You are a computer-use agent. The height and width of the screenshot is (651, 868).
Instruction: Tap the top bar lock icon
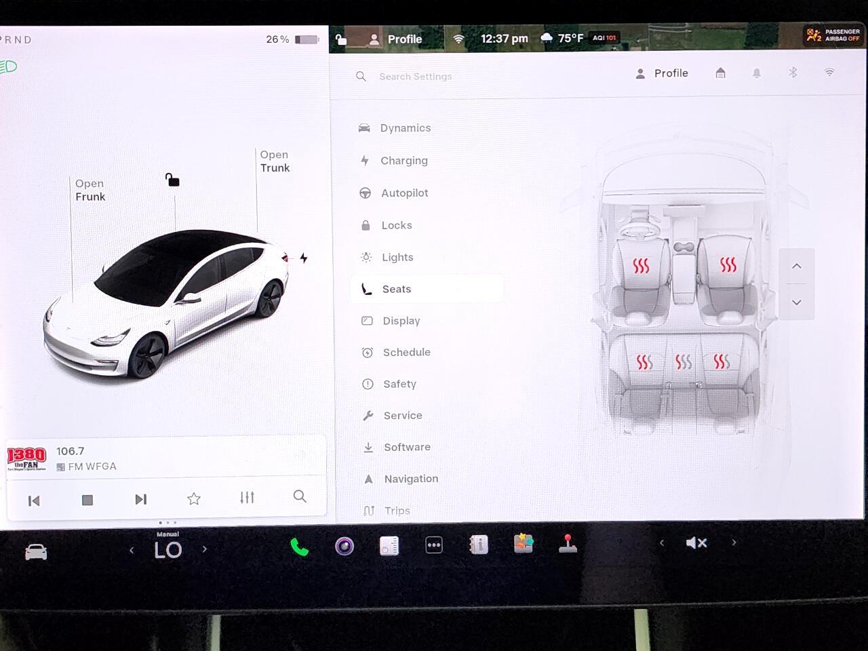341,39
